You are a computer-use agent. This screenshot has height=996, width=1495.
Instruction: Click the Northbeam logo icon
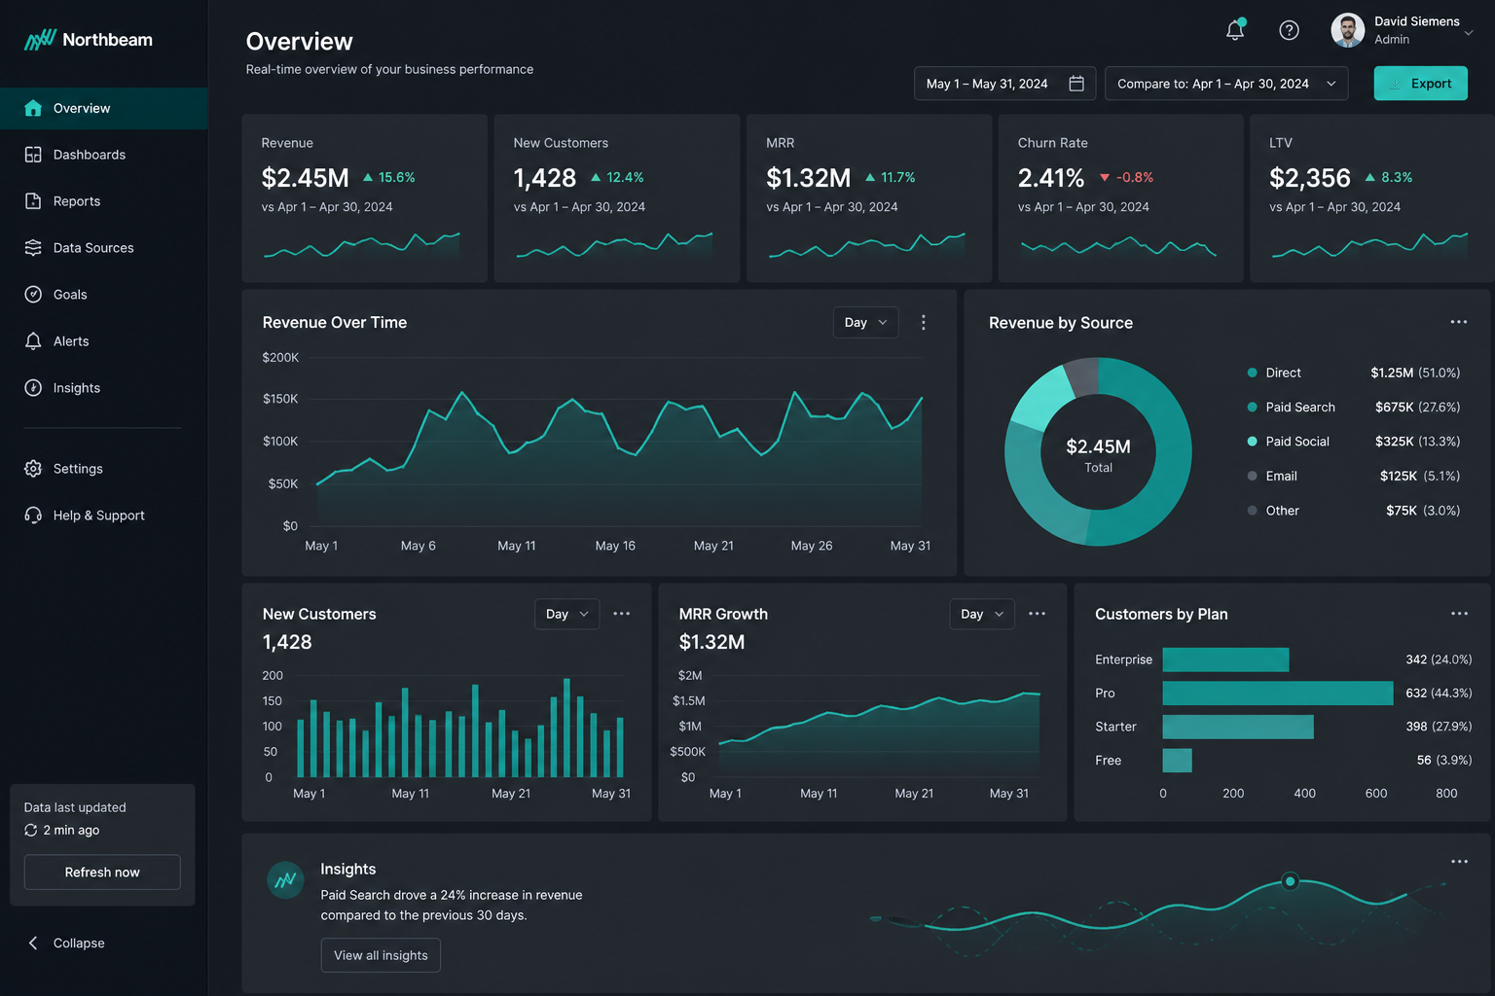click(40, 40)
